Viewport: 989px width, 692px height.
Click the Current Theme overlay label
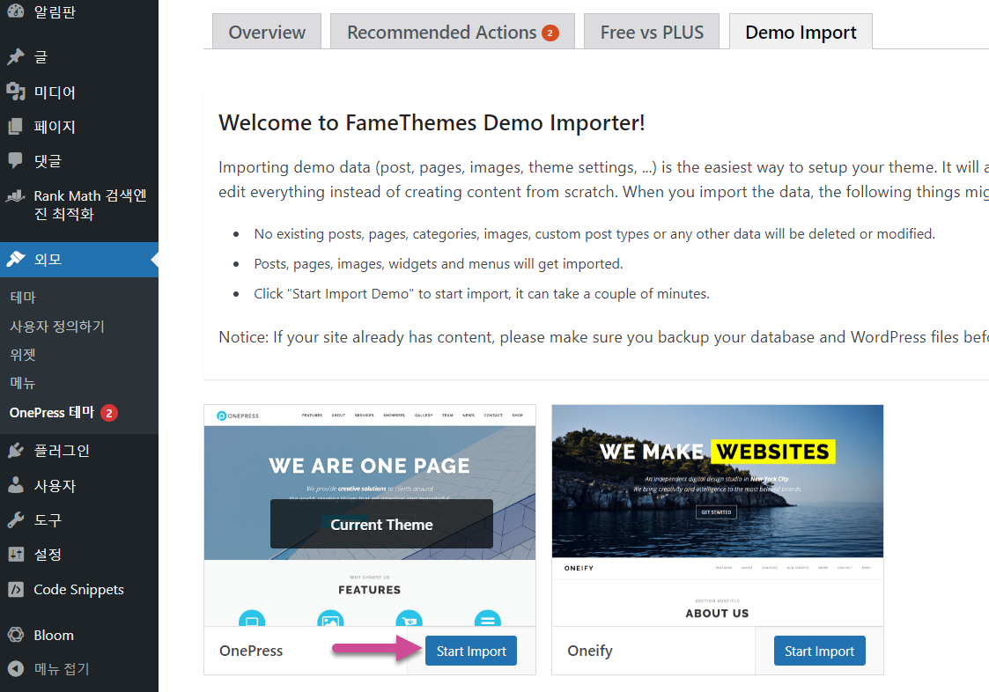pyautogui.click(x=381, y=524)
